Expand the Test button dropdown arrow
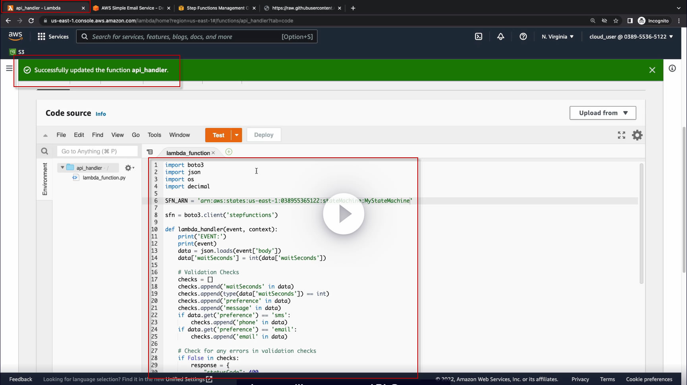687x385 pixels. tap(237, 135)
